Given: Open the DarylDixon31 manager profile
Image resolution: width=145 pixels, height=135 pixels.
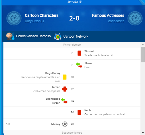Looking at the screenshot, I should pyautogui.click(x=34, y=21).
